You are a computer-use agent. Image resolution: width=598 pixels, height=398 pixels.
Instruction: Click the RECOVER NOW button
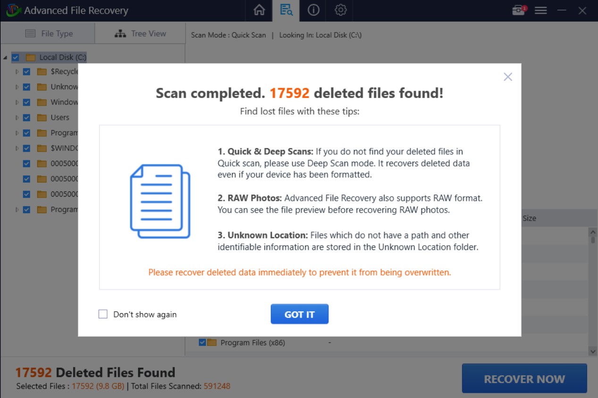(x=524, y=379)
